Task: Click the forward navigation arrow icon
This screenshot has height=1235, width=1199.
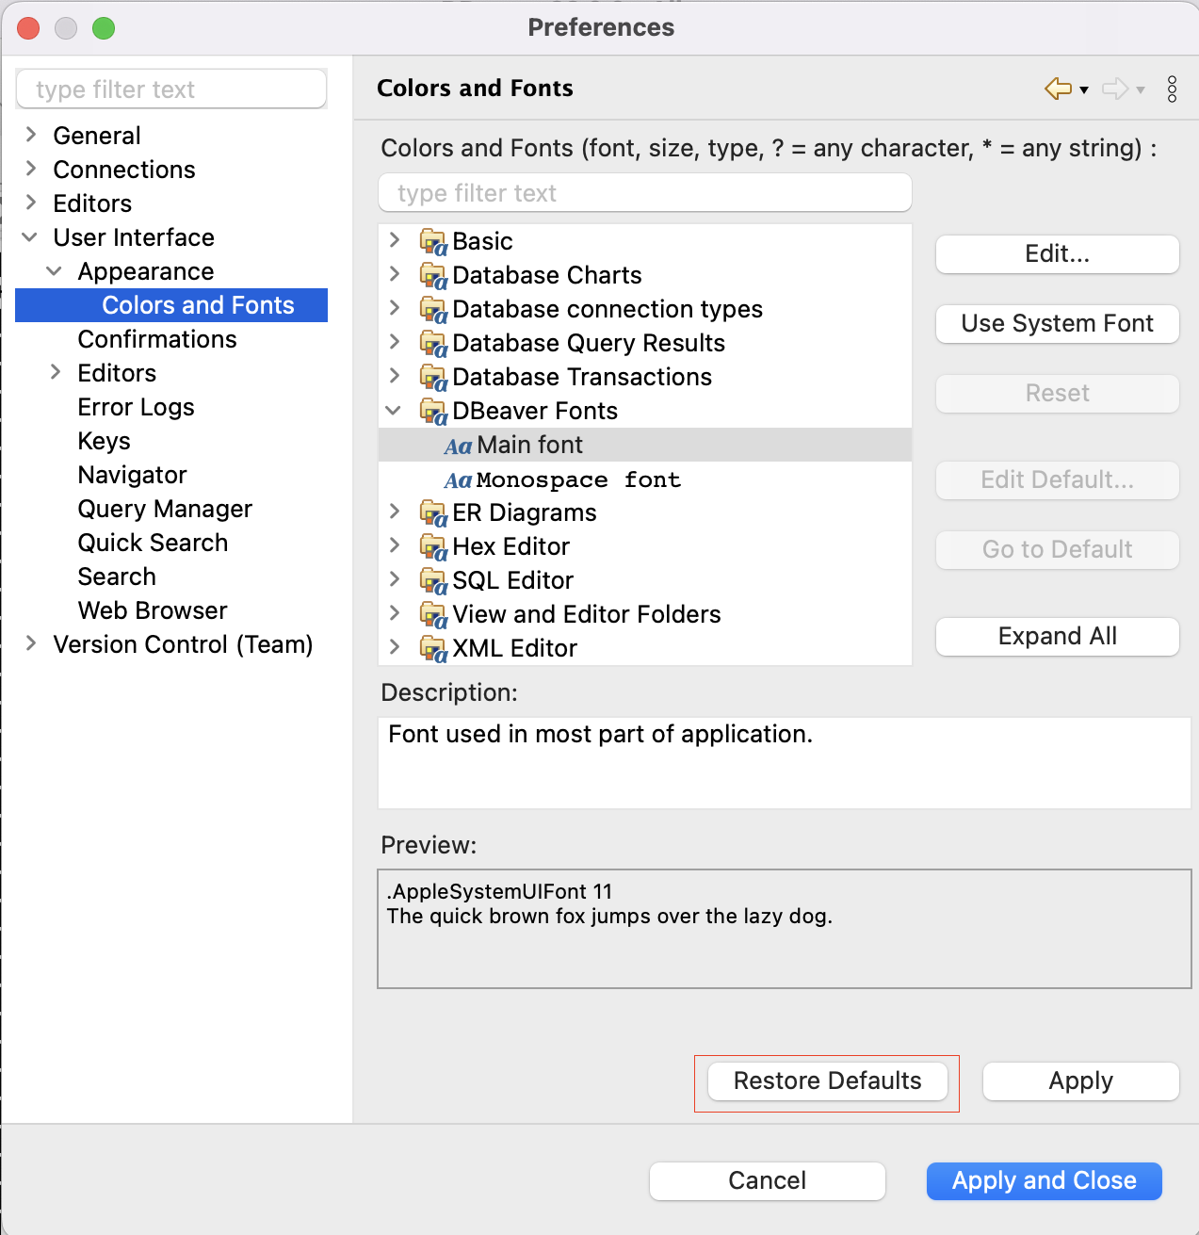Action: pos(1115,89)
